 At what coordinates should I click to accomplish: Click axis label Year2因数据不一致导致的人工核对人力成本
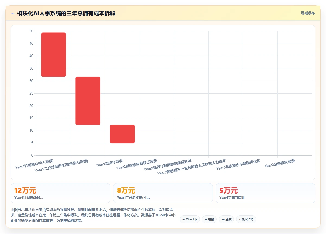coord(192,167)
